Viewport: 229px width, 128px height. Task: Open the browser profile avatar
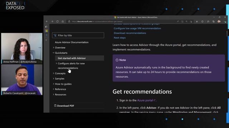[219, 21]
